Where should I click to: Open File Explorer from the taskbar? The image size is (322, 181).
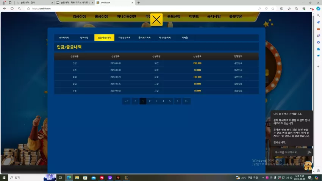77,178
